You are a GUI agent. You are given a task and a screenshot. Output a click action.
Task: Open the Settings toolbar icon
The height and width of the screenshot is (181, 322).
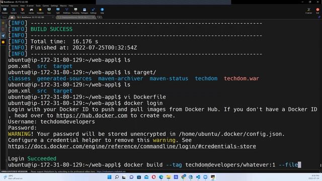[x=93, y=11]
